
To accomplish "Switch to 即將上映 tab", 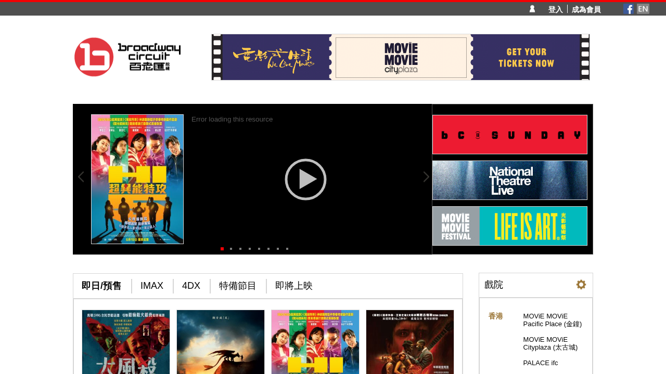I will [x=294, y=286].
